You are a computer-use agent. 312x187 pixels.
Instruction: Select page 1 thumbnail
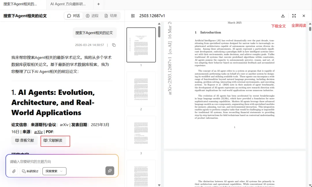coord(141,45)
